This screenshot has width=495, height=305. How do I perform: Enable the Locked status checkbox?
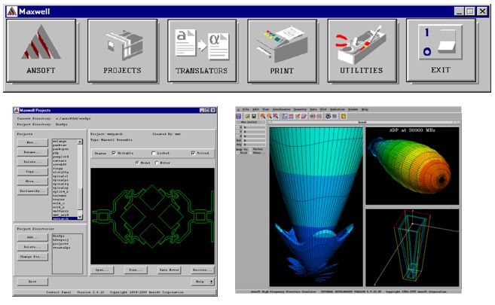point(154,153)
